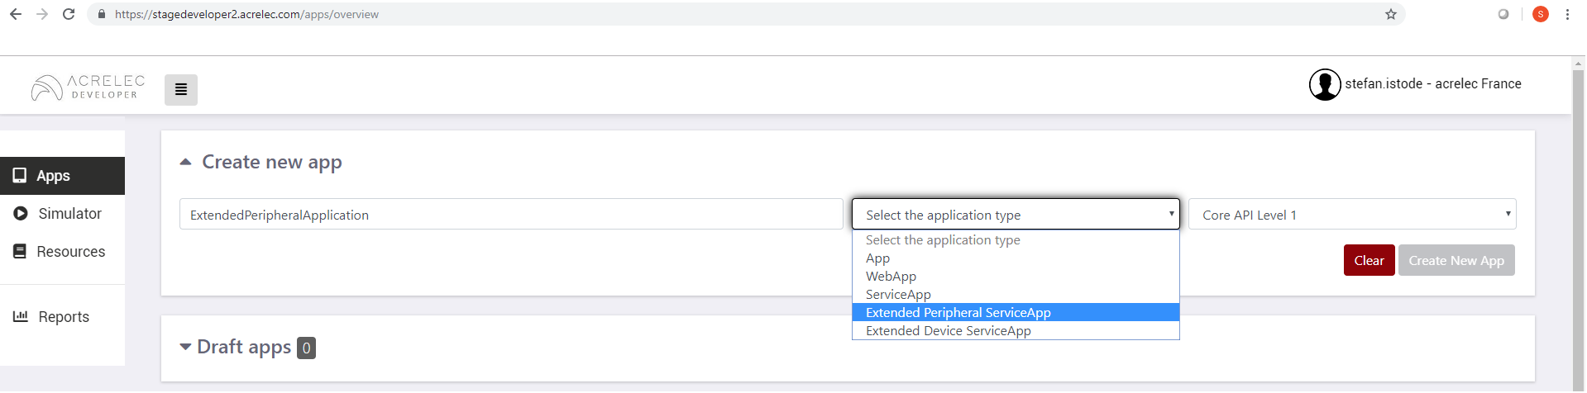The width and height of the screenshot is (1587, 393).
Task: Bookmark page with star icon
Action: click(x=1390, y=14)
